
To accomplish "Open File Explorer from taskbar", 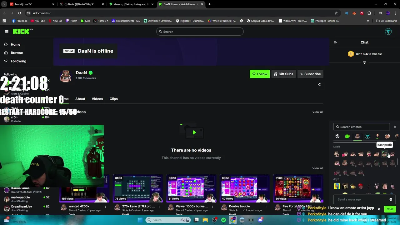I will pos(205,220).
